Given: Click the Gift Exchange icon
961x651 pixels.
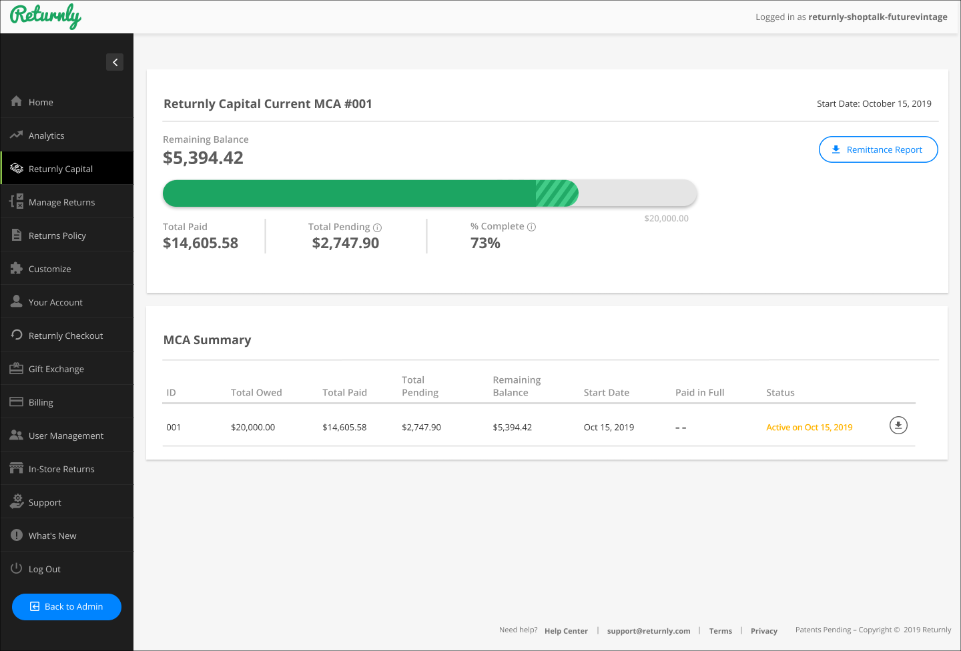Looking at the screenshot, I should pos(17,368).
